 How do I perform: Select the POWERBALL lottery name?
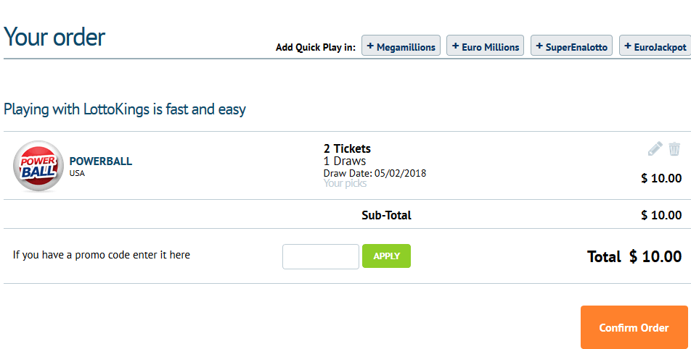pyautogui.click(x=101, y=161)
